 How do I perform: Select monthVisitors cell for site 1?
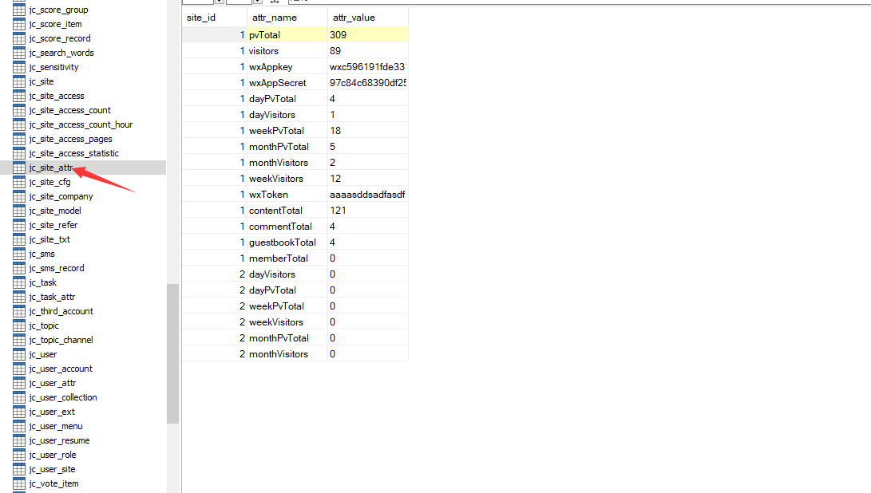(x=287, y=163)
